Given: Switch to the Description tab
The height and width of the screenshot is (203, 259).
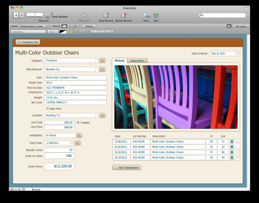Looking at the screenshot, I should [x=137, y=61].
